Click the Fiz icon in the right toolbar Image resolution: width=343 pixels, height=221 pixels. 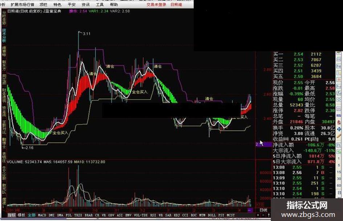coord(339,86)
